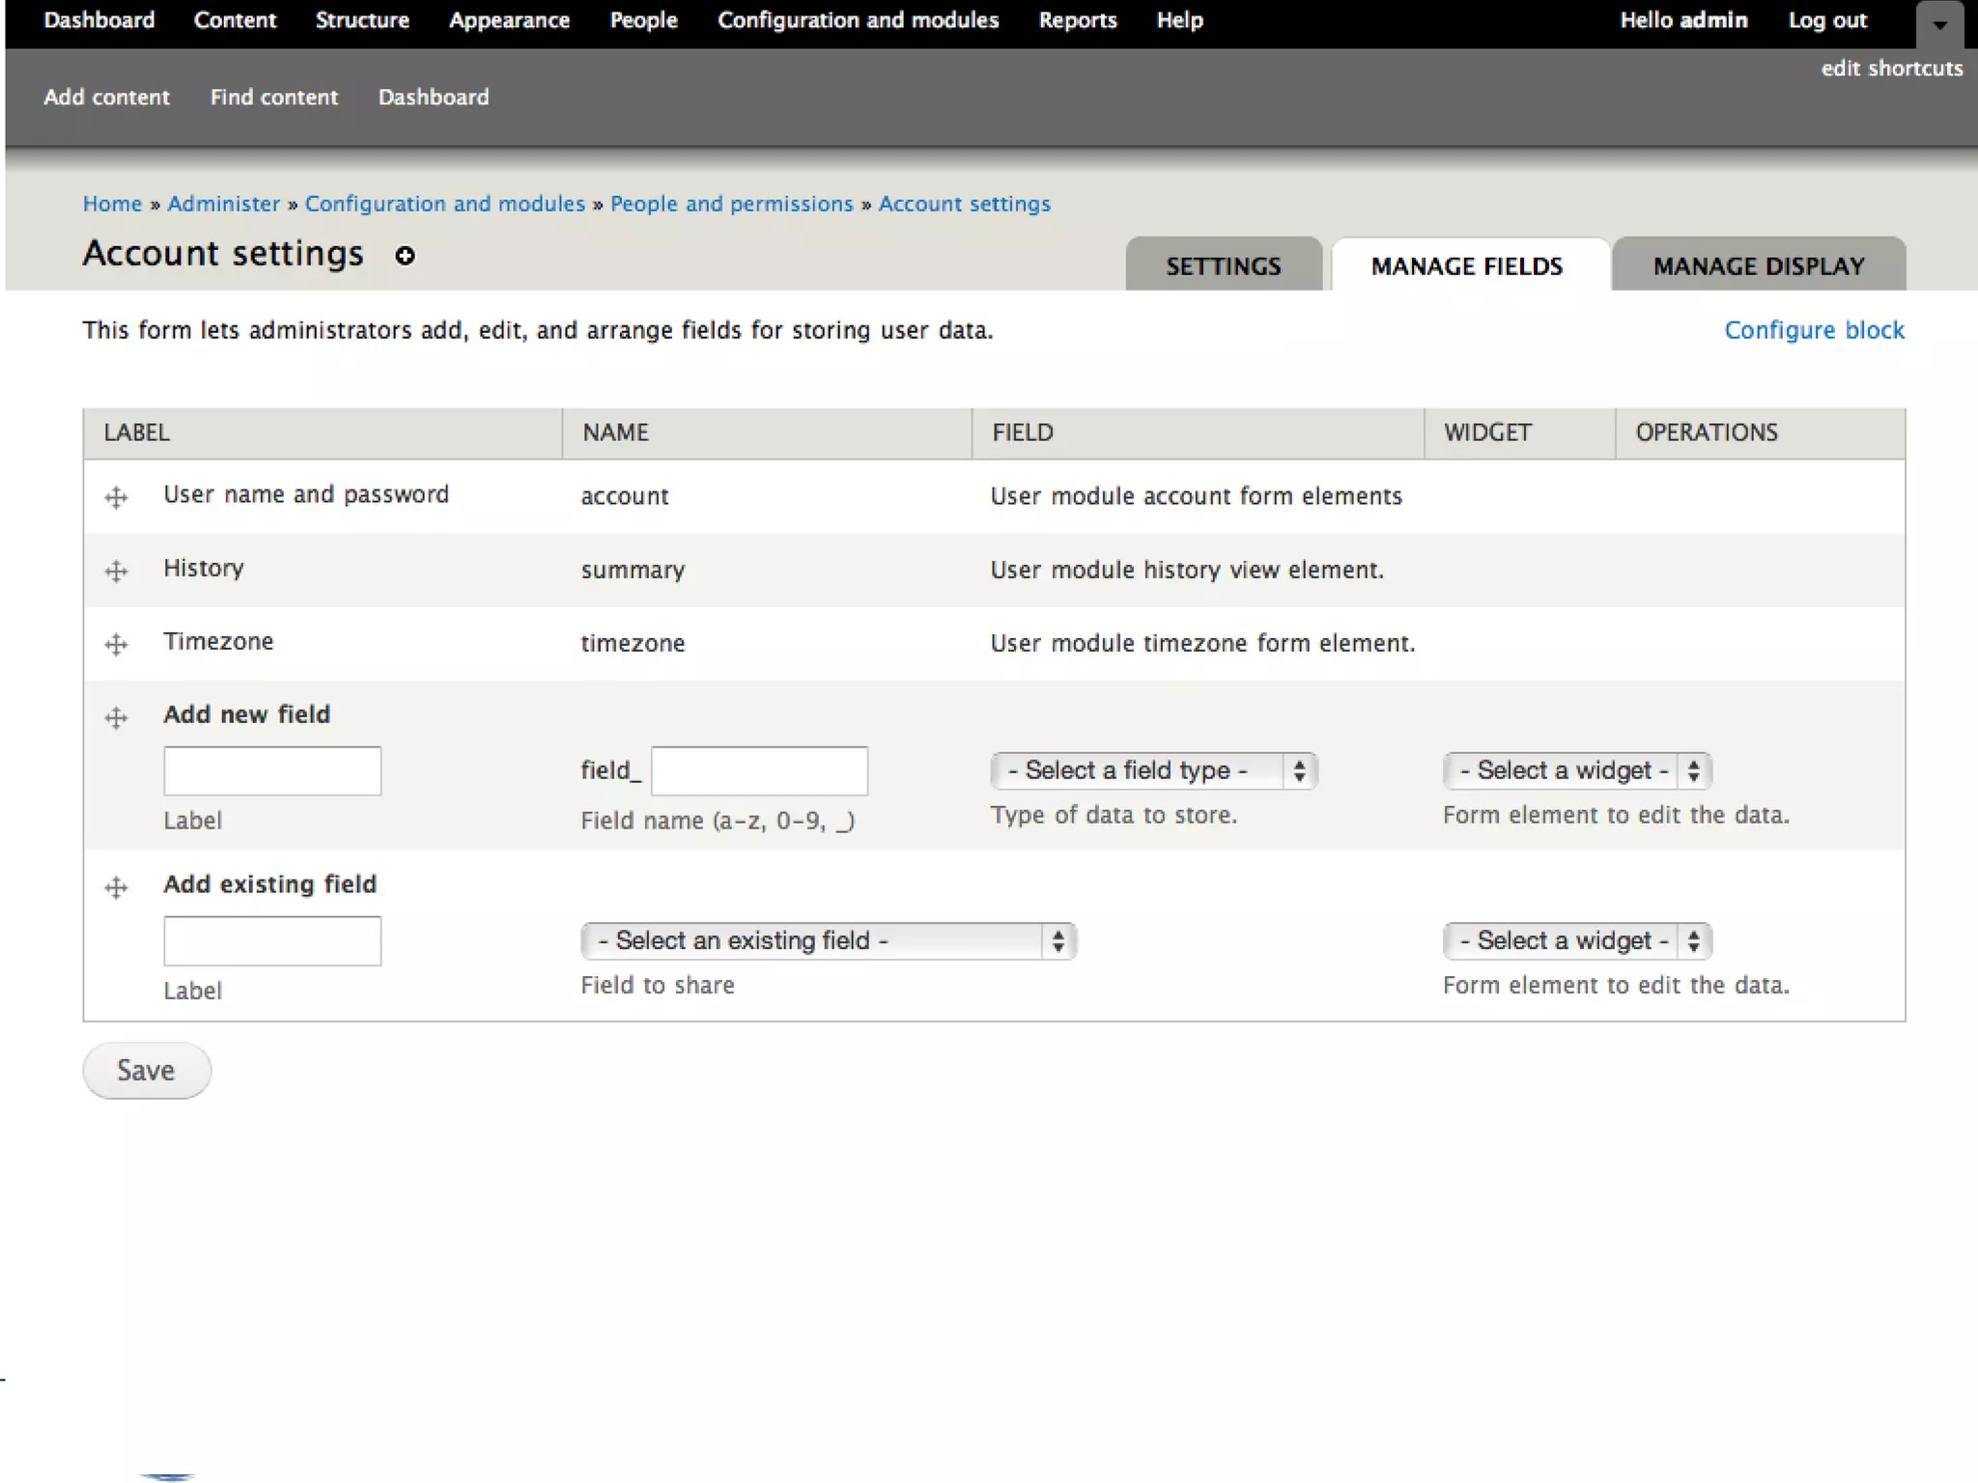Open the Reports menu item
1978x1483 pixels.
tap(1077, 20)
